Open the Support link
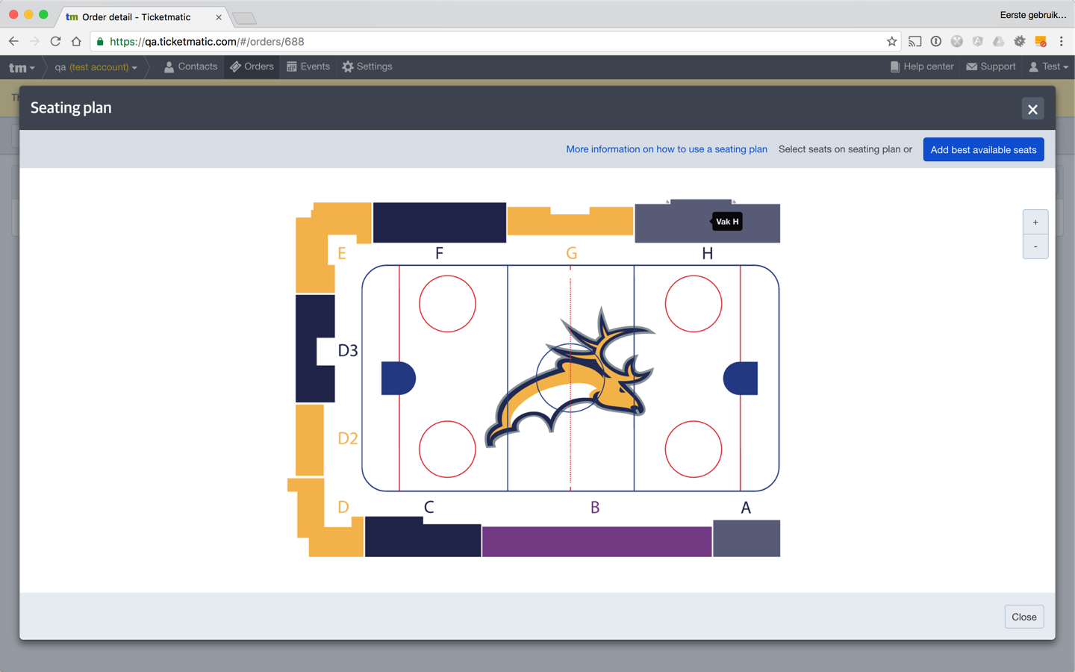The width and height of the screenshot is (1075, 672). click(991, 66)
